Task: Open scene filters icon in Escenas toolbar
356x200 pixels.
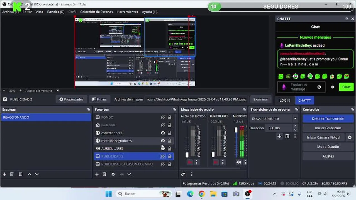Action: click(20, 174)
